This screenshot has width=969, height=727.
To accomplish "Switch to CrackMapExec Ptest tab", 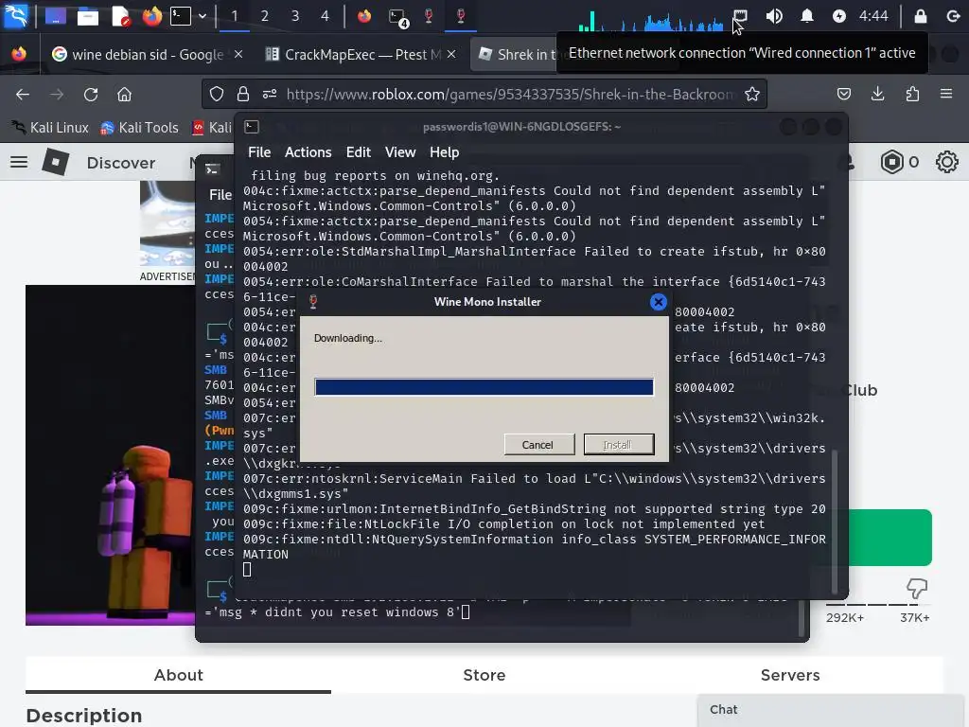I will click(x=353, y=54).
